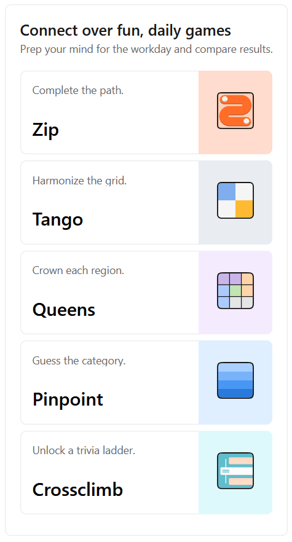Open the Pinpoint game title
The height and width of the screenshot is (542, 292).
pos(68,399)
